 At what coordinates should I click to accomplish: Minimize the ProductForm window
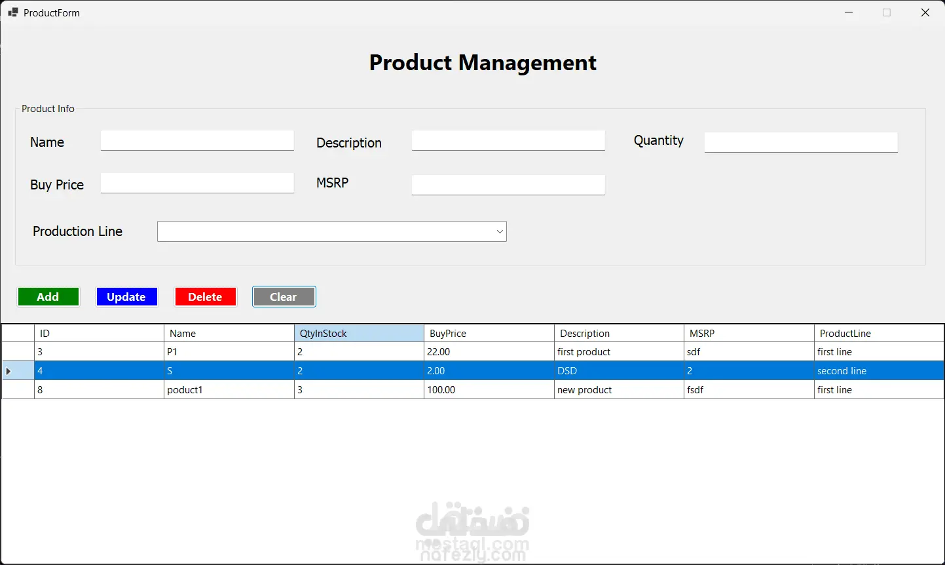[x=849, y=12]
